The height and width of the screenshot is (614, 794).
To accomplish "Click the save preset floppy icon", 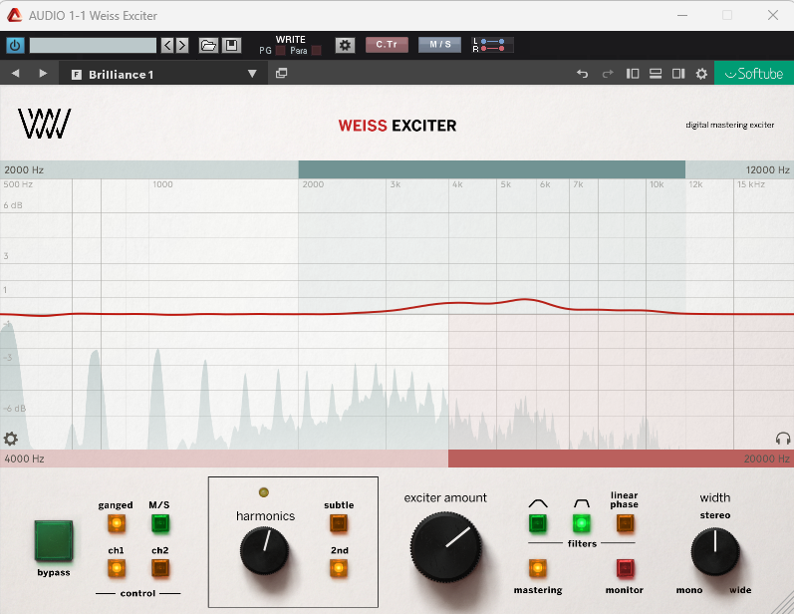I will (231, 45).
